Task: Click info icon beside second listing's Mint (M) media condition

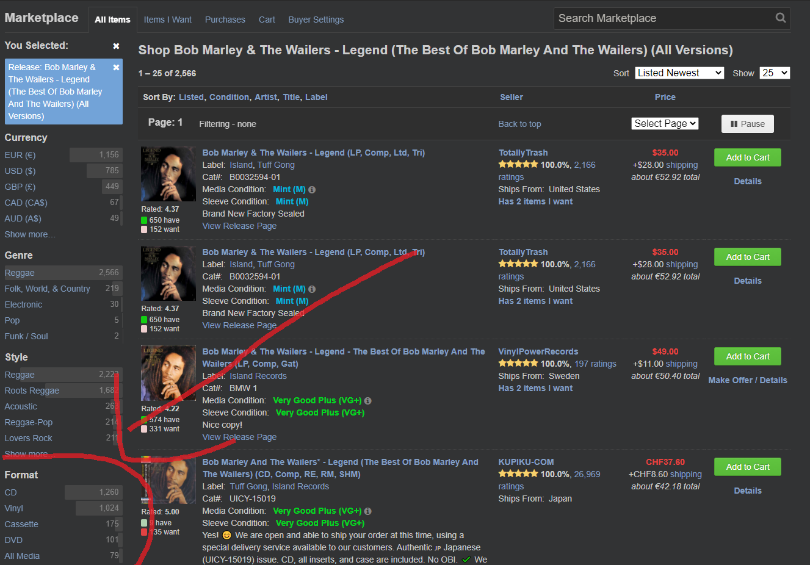Action: (x=312, y=289)
